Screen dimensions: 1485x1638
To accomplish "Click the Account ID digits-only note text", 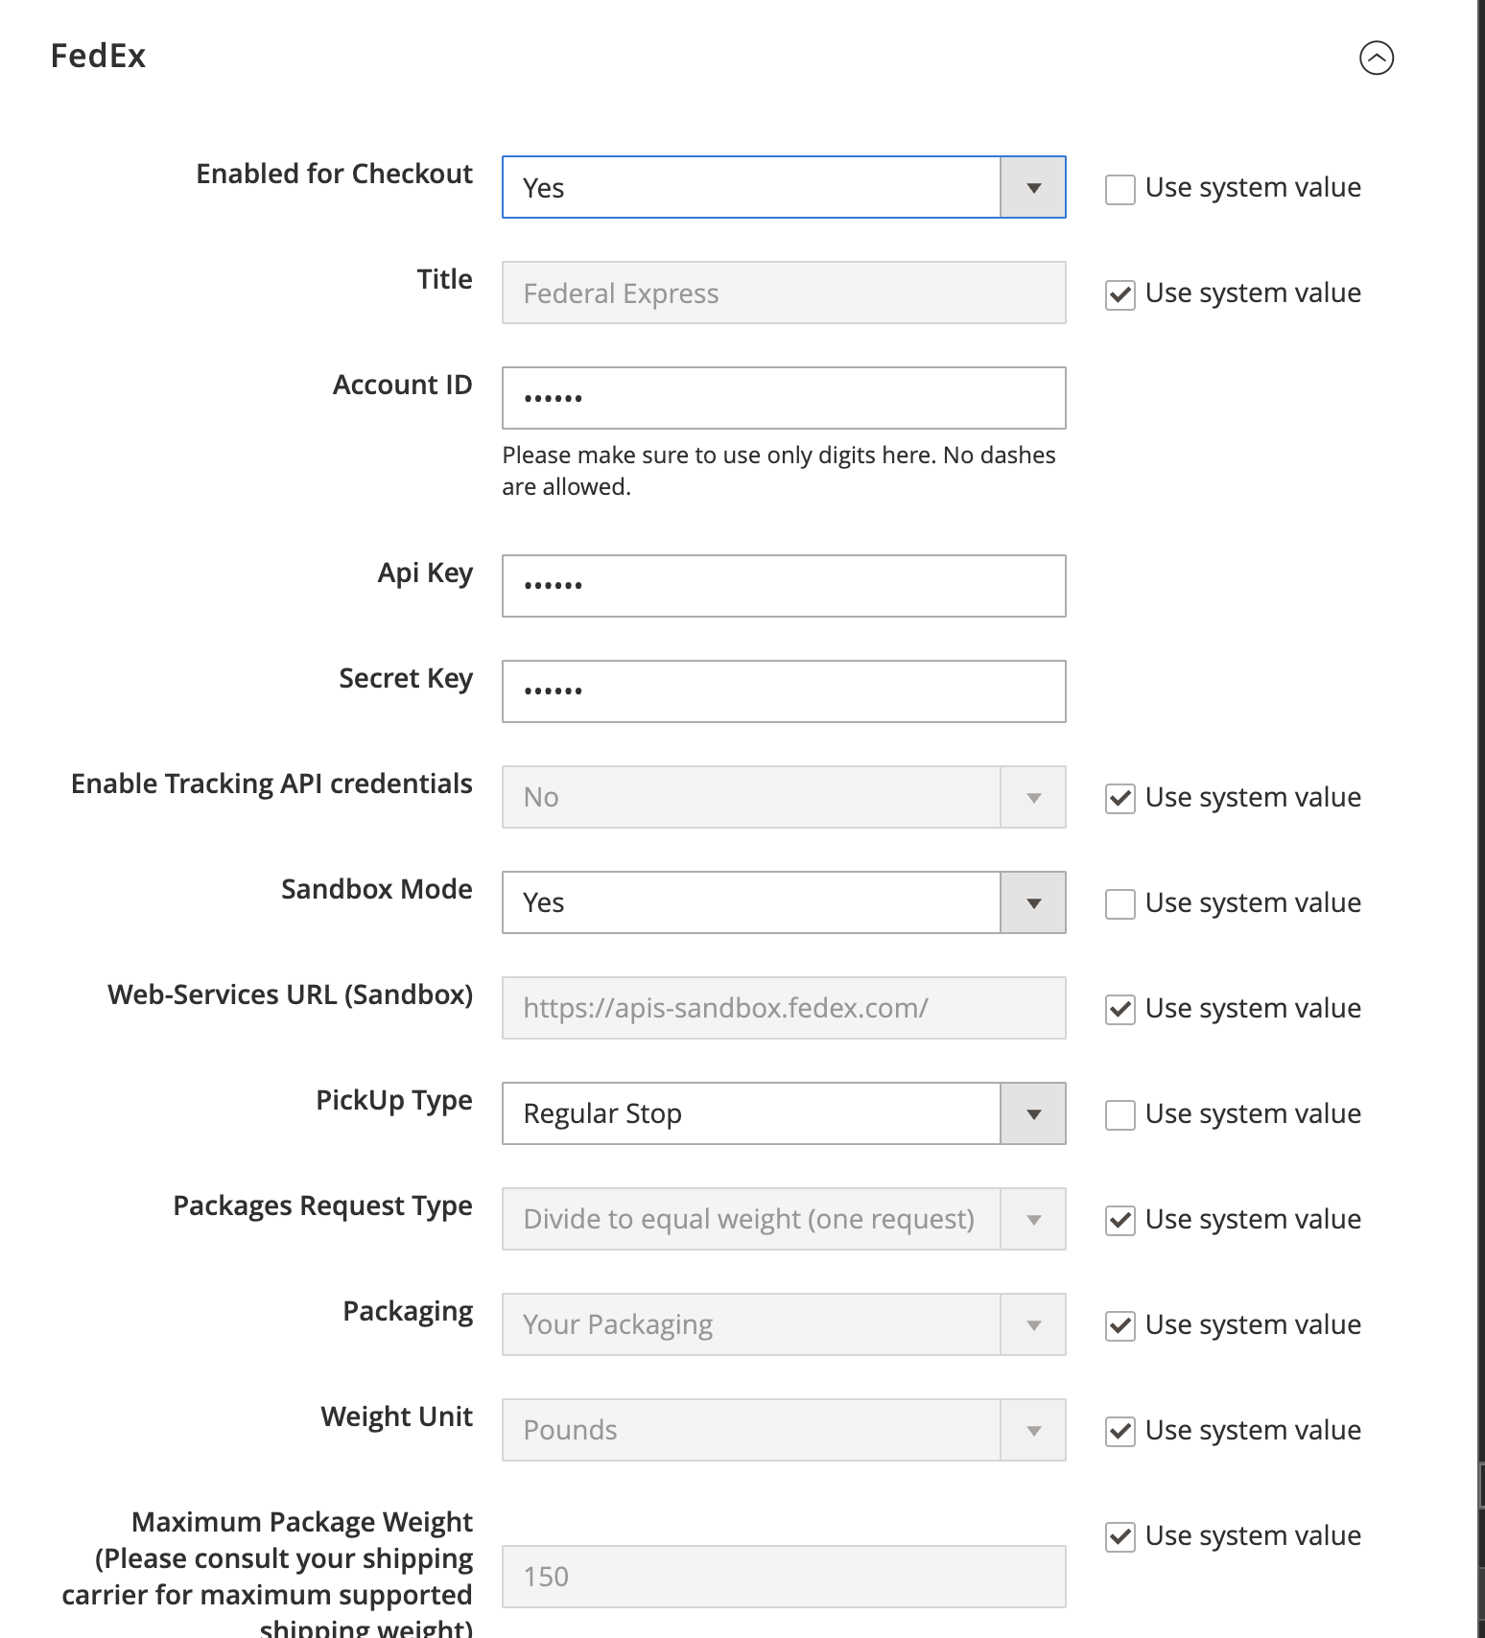I will (x=778, y=471).
